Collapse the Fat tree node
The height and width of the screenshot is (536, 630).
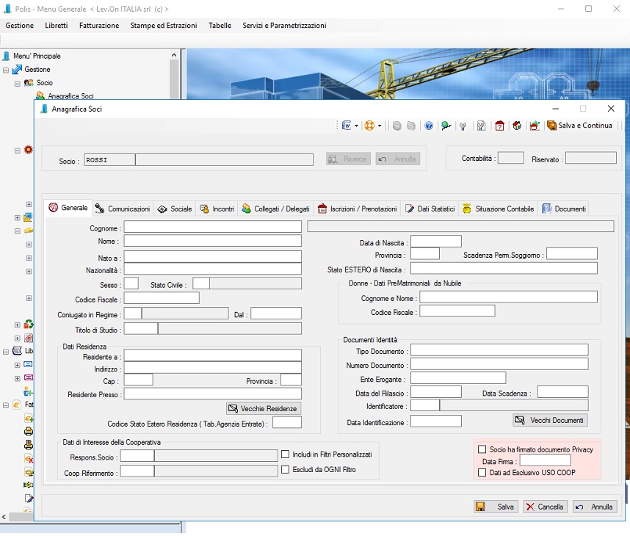click(6, 405)
